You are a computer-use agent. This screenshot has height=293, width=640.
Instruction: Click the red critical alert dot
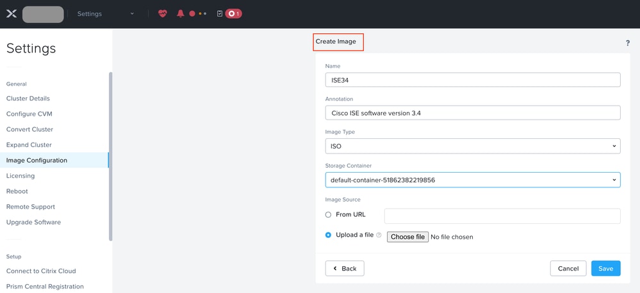192,14
